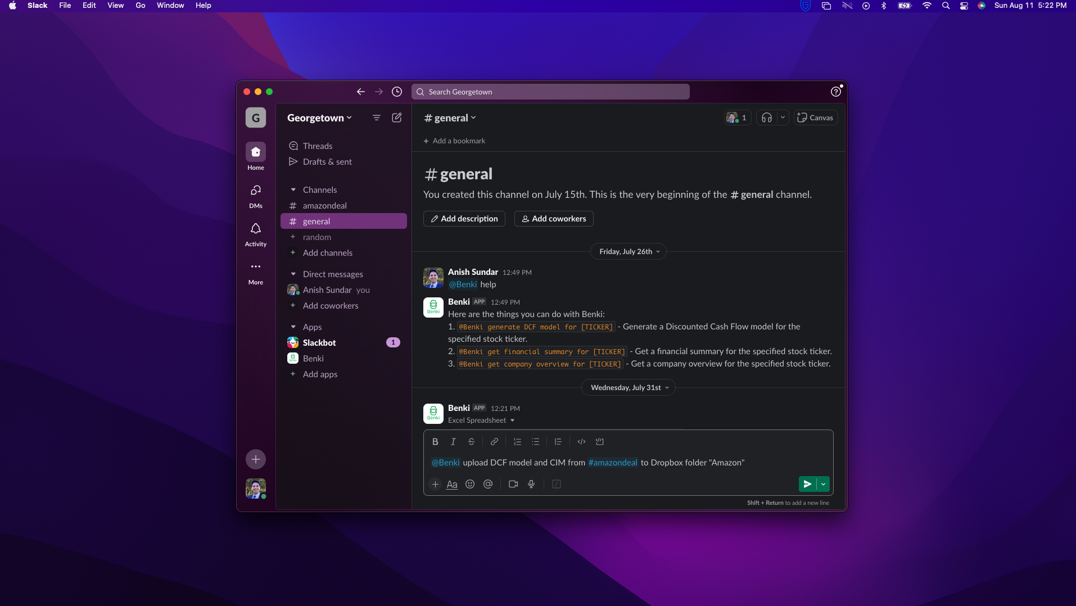Viewport: 1076px width, 606px height.
Task: Click Add coworkers in the sidebar
Action: point(343,306)
